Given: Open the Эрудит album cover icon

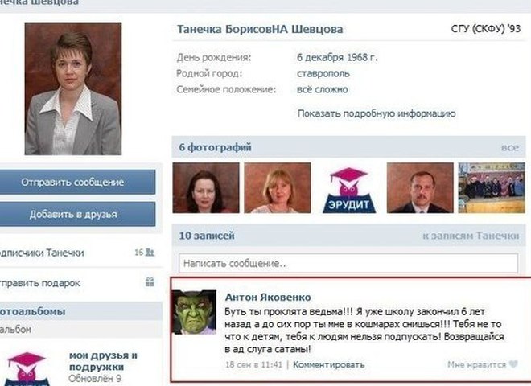Looking at the screenshot, I should (x=27, y=369).
